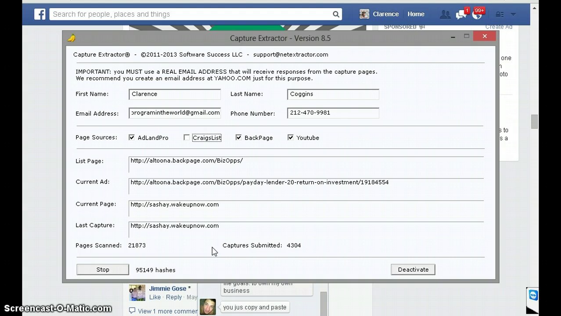Click the Create Ad link in sidebar

(x=499, y=27)
